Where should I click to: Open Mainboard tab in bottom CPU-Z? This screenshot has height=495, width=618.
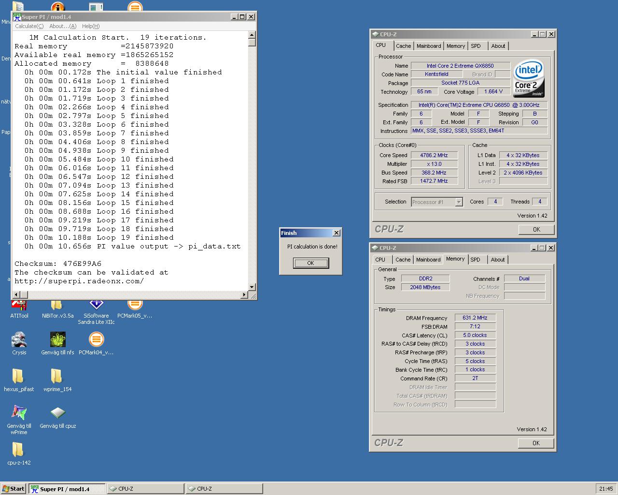click(x=428, y=260)
